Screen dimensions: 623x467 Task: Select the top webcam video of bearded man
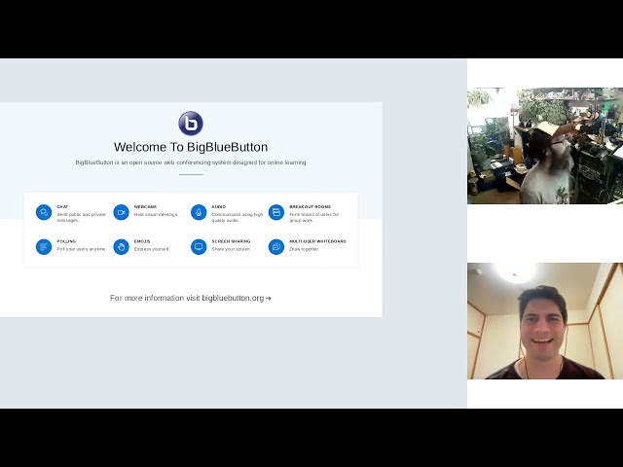545,146
